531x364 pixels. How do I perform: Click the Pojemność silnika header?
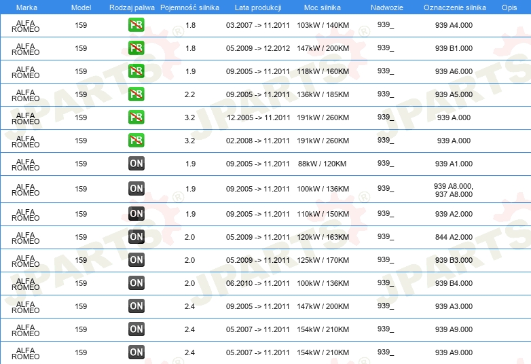189,7
